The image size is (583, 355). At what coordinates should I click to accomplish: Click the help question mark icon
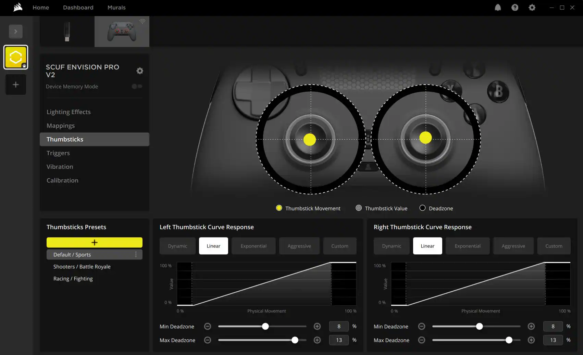[x=515, y=8]
